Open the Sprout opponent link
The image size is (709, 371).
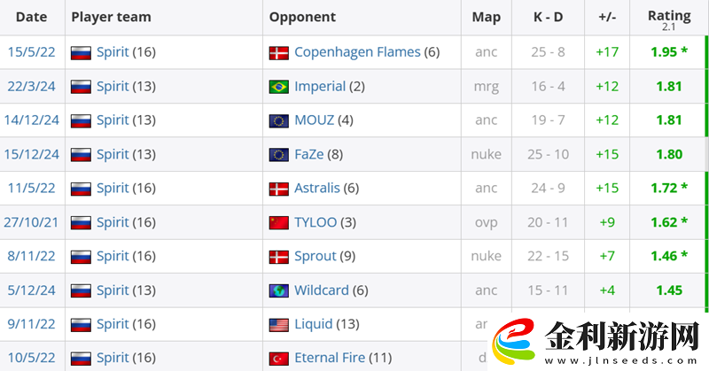point(316,257)
